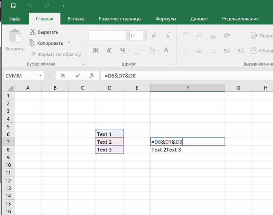Click cell containing Text 1
The width and height of the screenshot is (273, 215).
point(110,134)
